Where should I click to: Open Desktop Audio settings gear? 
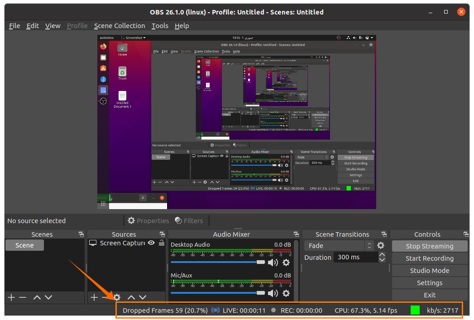click(x=286, y=262)
